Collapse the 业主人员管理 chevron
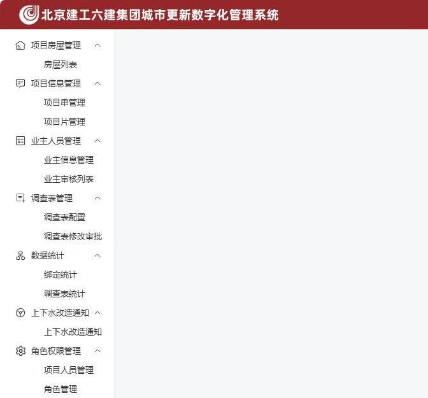The width and height of the screenshot is (428, 398). pyautogui.click(x=97, y=141)
